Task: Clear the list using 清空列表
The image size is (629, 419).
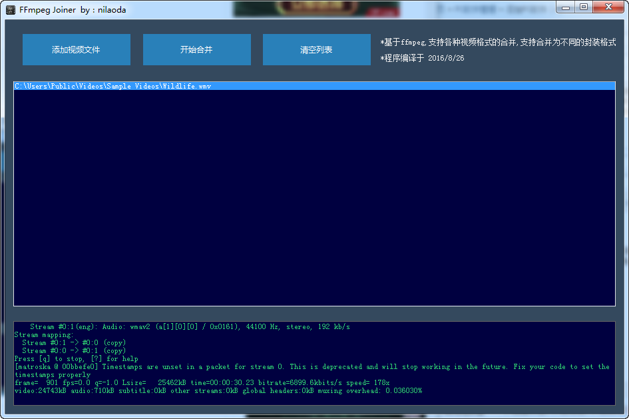Action: click(x=316, y=50)
